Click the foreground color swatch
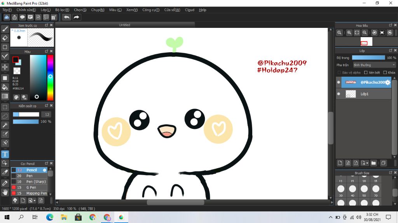Screen dimensions: 398x223 point(16,59)
